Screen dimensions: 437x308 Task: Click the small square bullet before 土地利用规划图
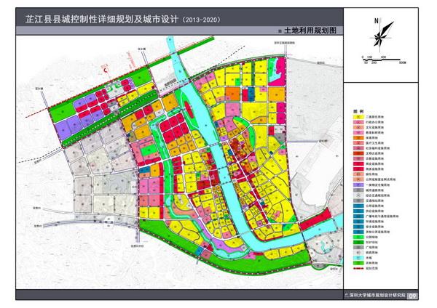[x=278, y=33]
